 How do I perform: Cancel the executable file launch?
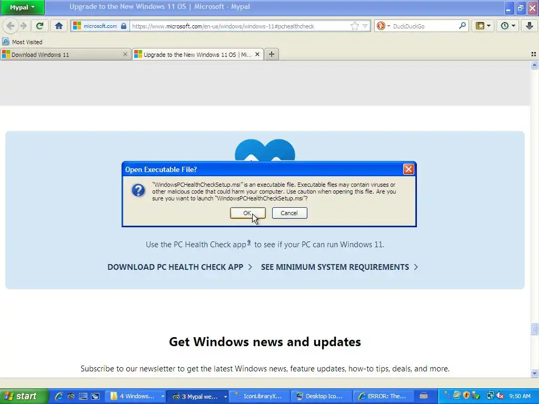tap(290, 213)
